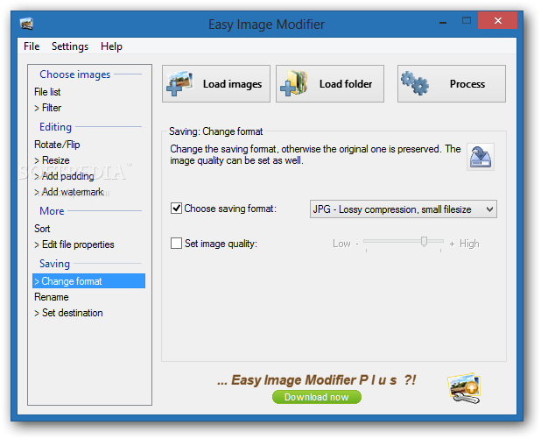Select File list in sidebar

pos(47,92)
